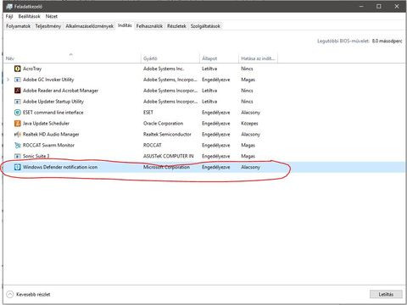
Task: Select ESET command line interface entry
Action: 53,113
